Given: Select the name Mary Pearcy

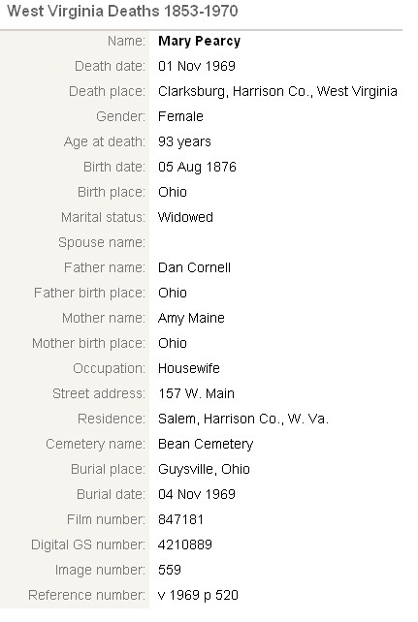Looking at the screenshot, I should tap(199, 41).
